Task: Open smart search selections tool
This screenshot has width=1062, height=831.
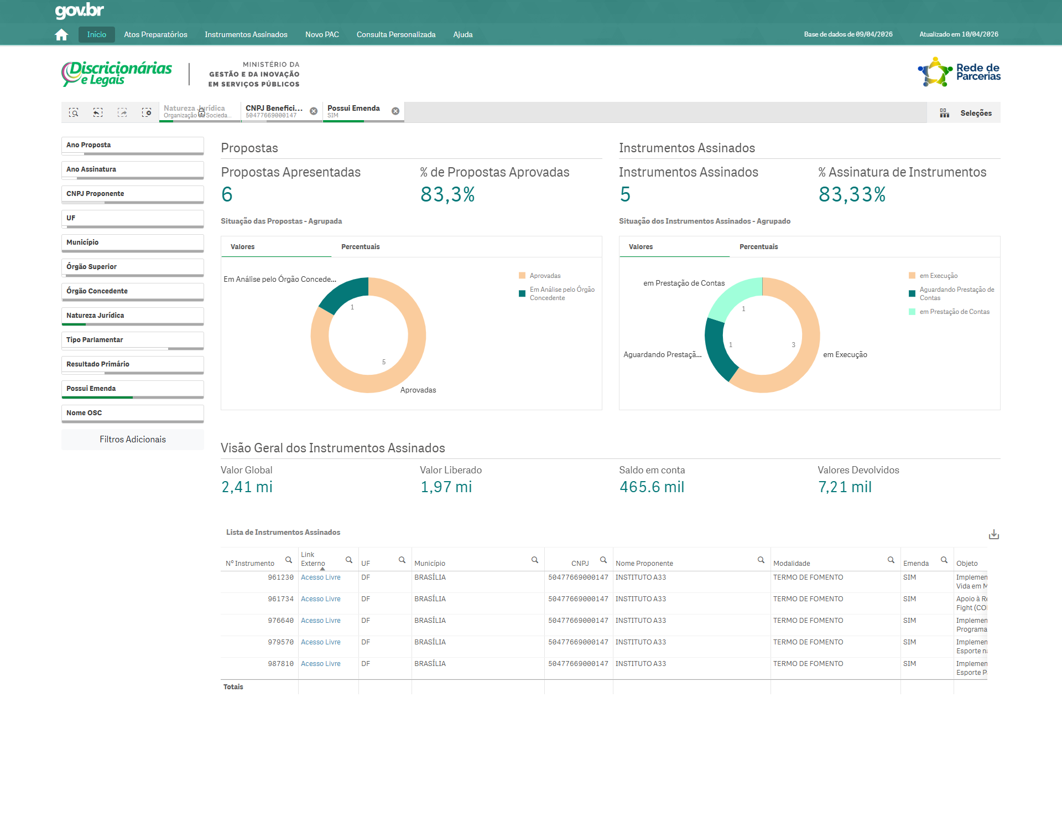Action: click(x=74, y=112)
